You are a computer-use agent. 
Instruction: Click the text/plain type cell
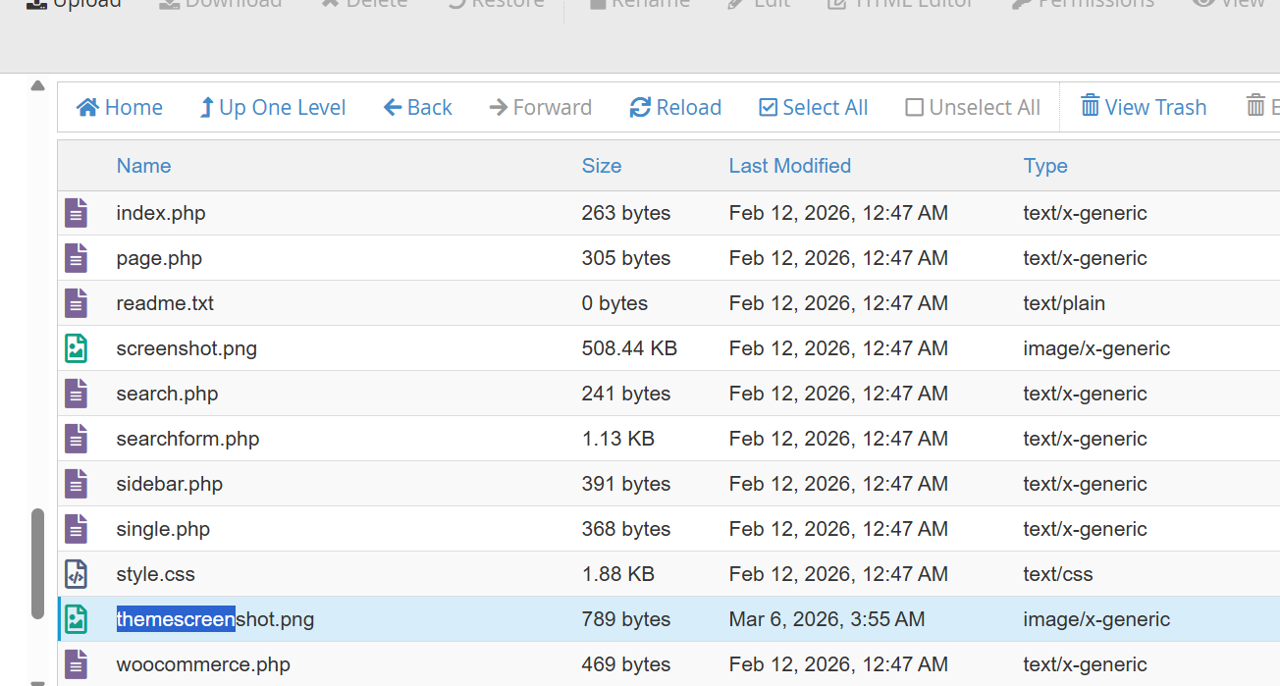(x=1064, y=303)
